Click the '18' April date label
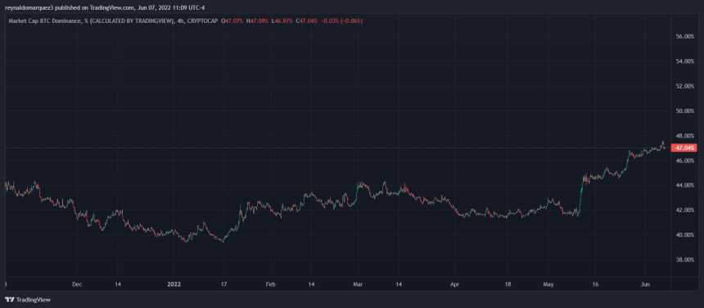704x308 pixels. [508, 284]
